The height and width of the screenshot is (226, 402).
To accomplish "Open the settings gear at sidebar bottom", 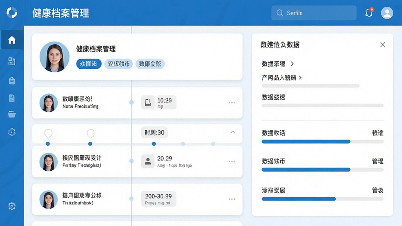I will click(x=12, y=206).
